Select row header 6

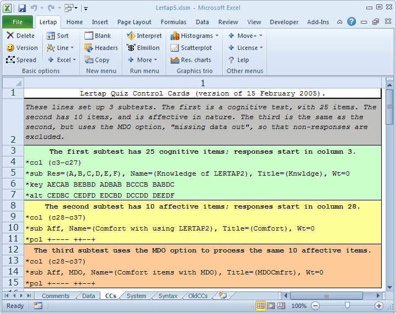tap(13, 184)
